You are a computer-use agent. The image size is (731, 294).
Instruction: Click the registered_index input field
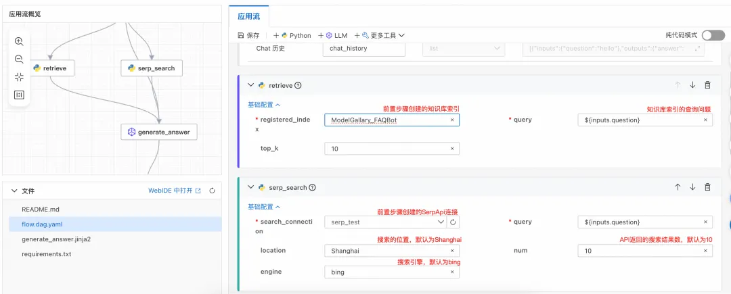pyautogui.click(x=392, y=120)
